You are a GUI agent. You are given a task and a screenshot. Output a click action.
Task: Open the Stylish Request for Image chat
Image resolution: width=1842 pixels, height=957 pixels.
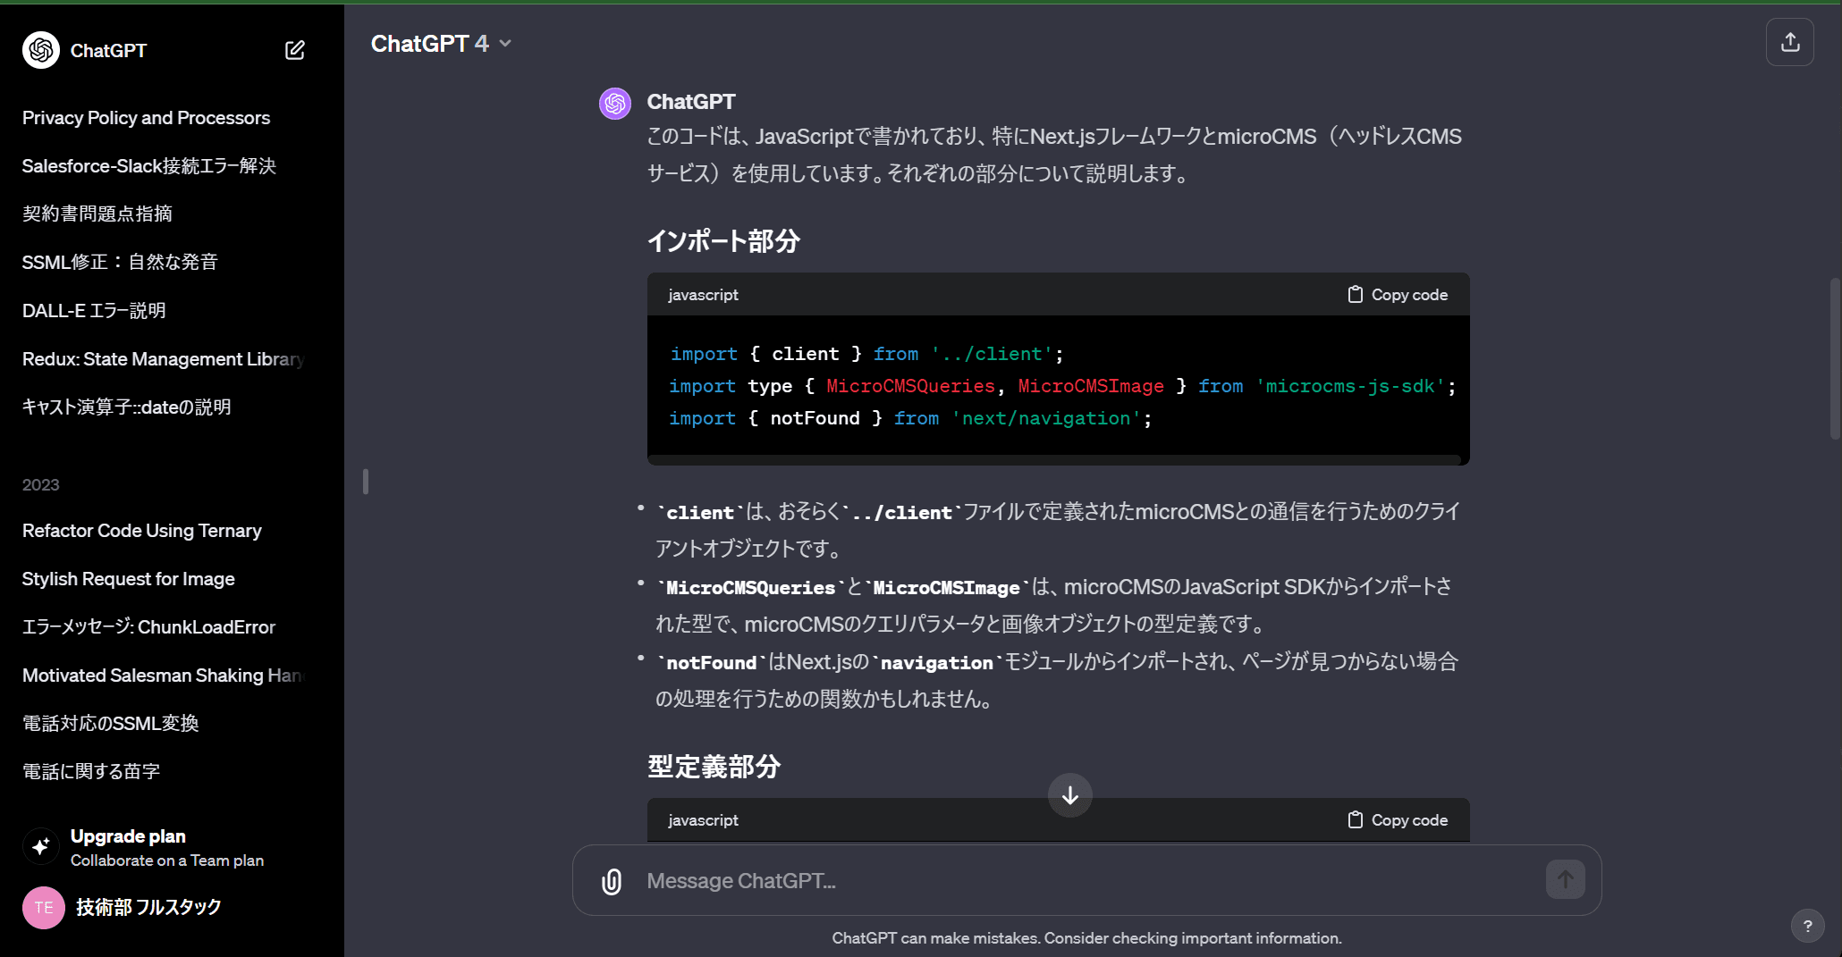point(128,579)
